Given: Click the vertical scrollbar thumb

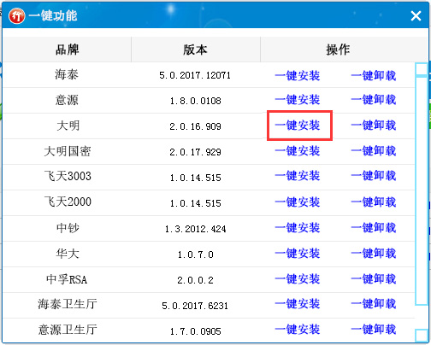Looking at the screenshot, I should pyautogui.click(x=422, y=190).
